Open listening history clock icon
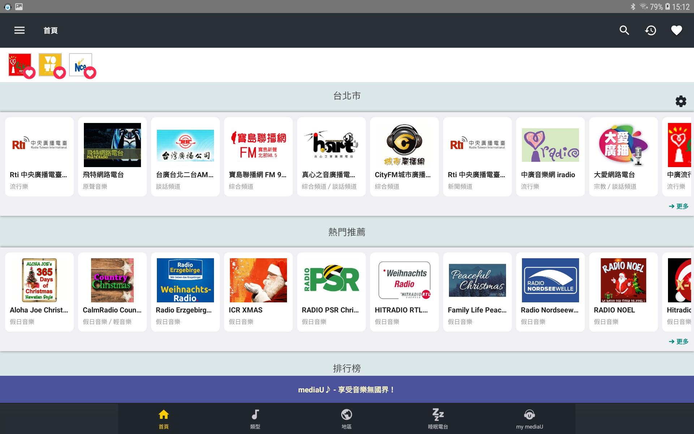 [x=650, y=30]
